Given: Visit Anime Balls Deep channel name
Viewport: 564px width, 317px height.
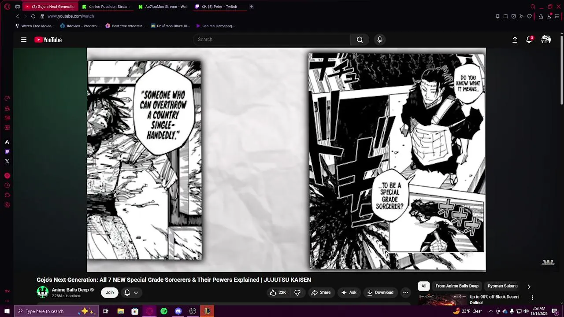Looking at the screenshot, I should (70, 290).
